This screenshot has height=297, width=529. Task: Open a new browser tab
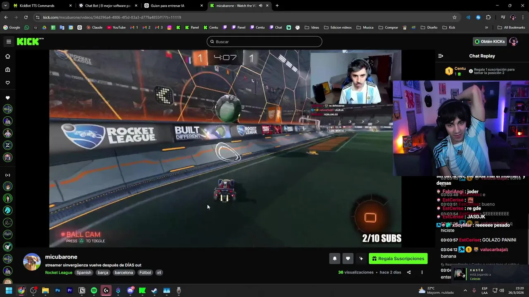[277, 6]
